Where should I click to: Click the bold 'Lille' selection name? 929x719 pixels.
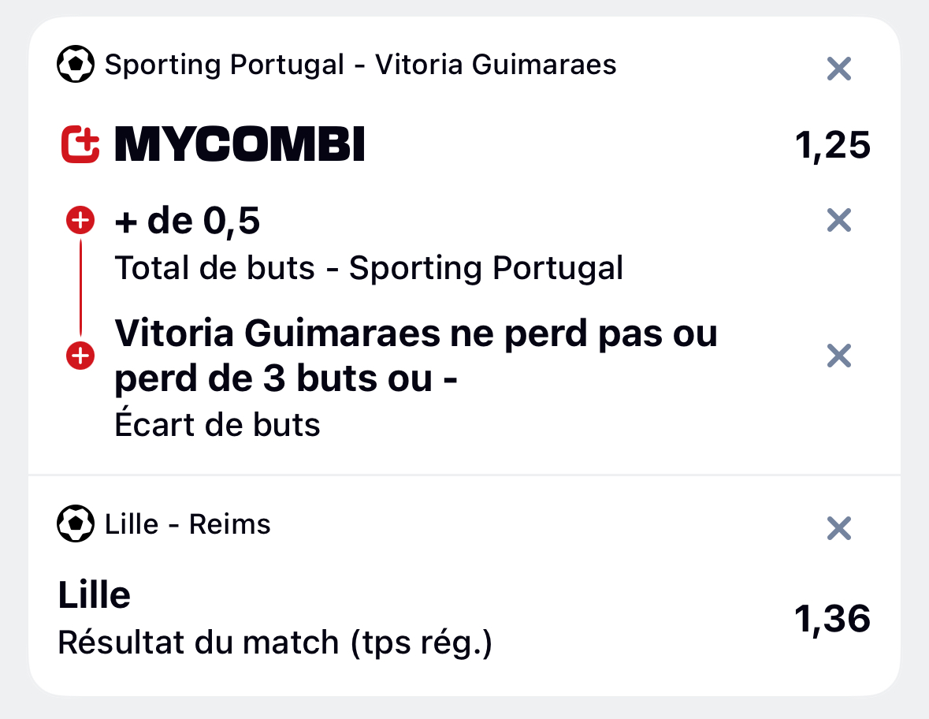95,594
